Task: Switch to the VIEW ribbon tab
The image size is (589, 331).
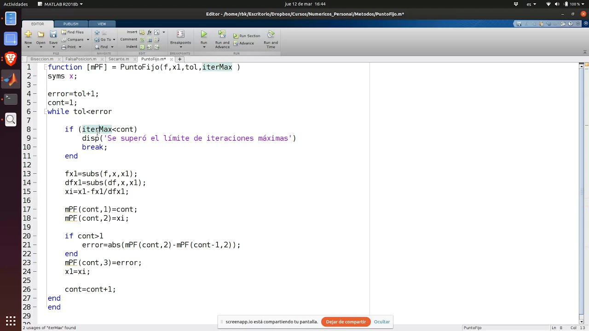Action: (x=102, y=24)
